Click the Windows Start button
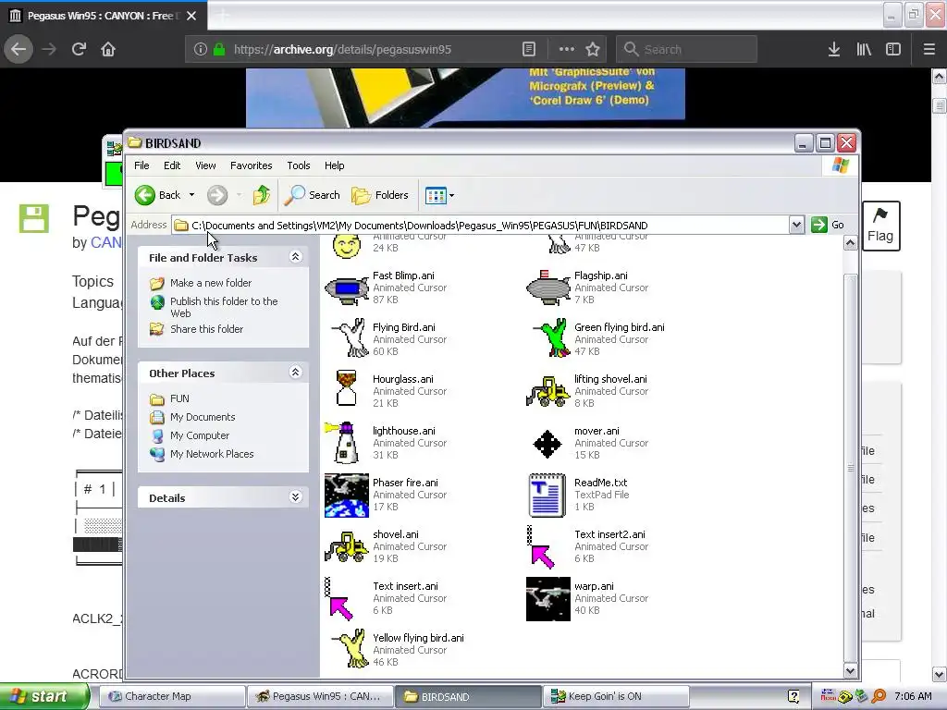This screenshot has width=947, height=710. [x=44, y=696]
